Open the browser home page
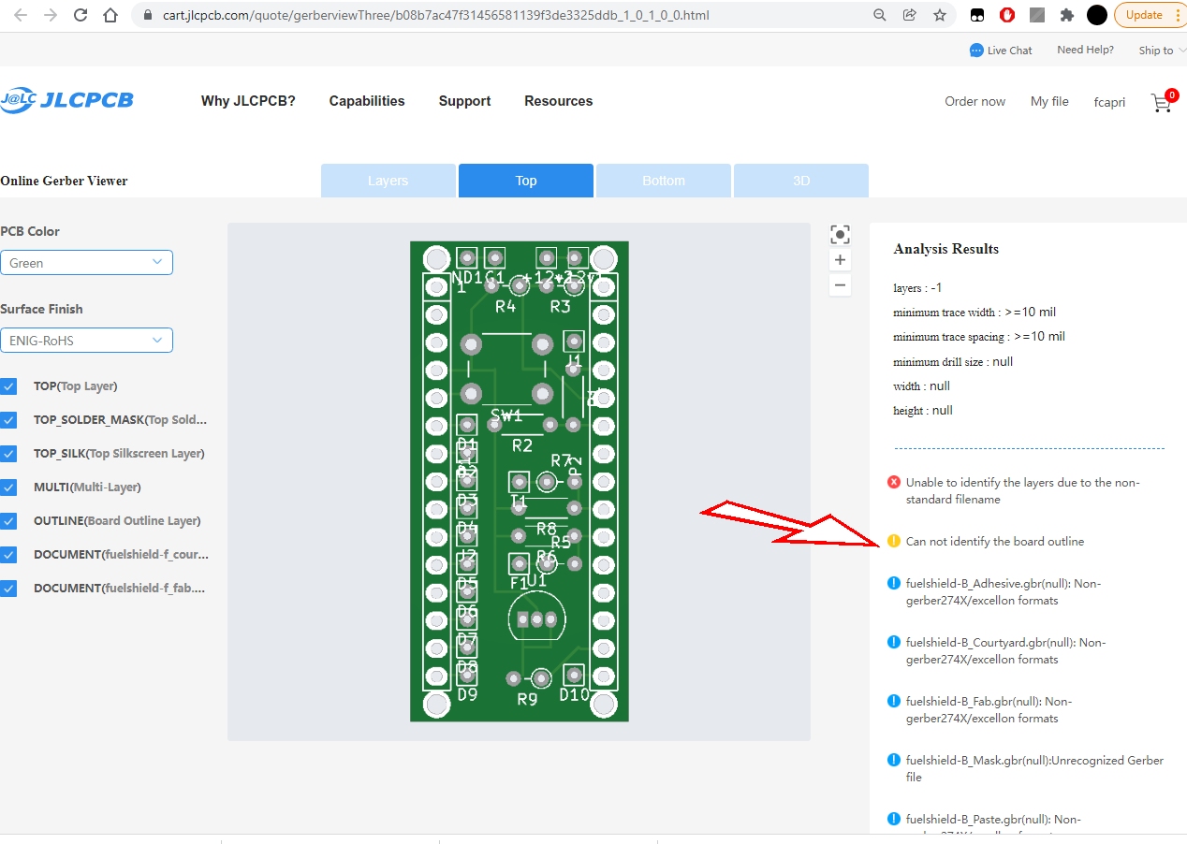Image resolution: width=1187 pixels, height=844 pixels. click(x=110, y=15)
